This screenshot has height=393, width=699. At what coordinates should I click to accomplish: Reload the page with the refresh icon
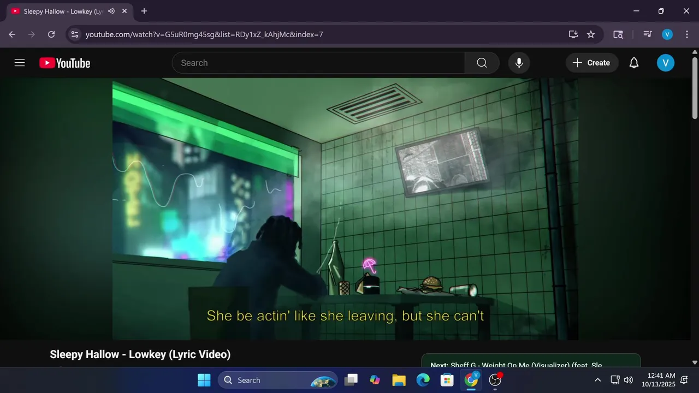pyautogui.click(x=51, y=34)
